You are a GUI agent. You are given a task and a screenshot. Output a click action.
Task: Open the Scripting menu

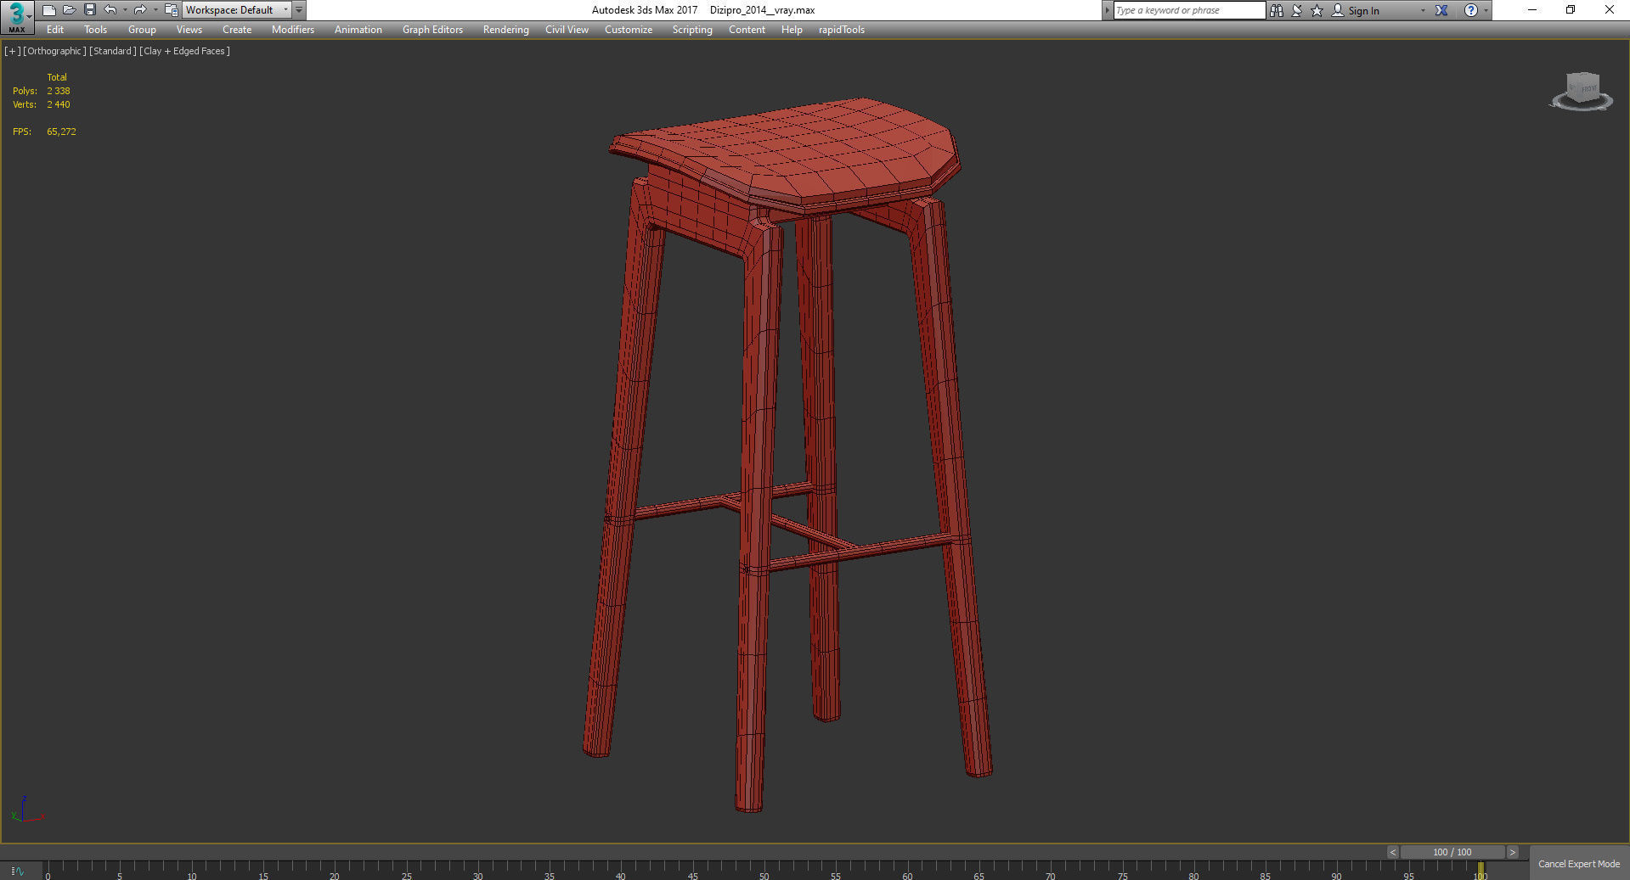coord(692,30)
